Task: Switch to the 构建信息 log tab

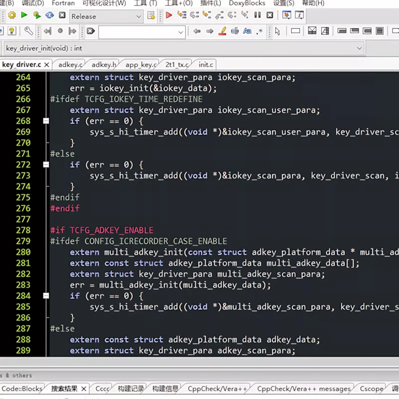Action: tap(165, 389)
